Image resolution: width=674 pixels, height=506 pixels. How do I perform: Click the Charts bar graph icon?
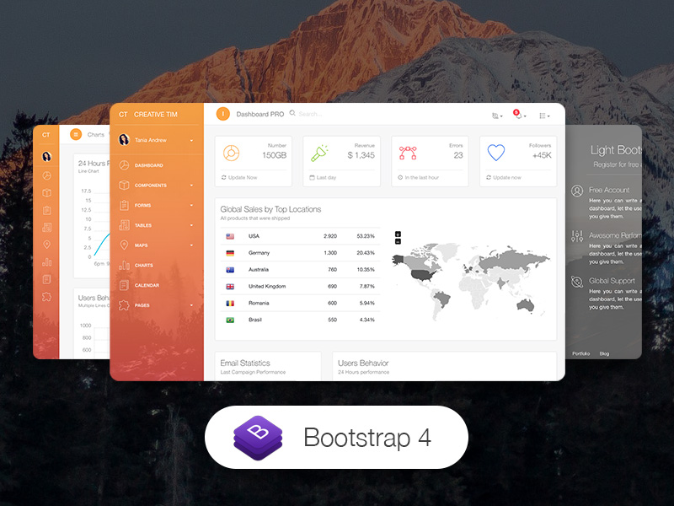click(x=125, y=264)
